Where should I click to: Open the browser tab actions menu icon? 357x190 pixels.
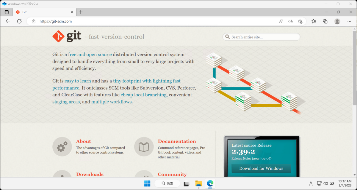(7, 12)
